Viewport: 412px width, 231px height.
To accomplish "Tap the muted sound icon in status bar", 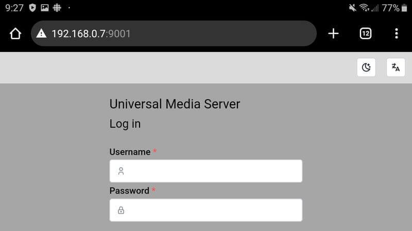I will 352,8.
